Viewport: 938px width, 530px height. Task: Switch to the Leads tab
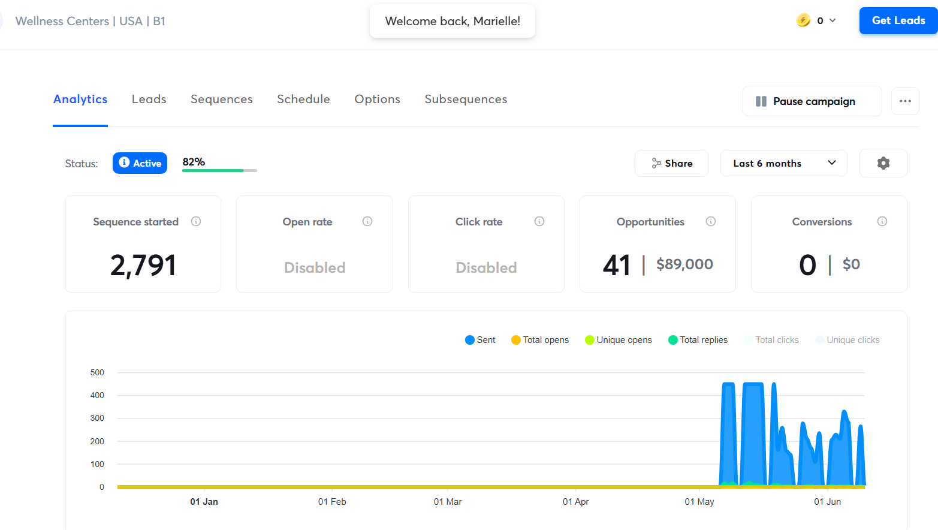pos(149,100)
